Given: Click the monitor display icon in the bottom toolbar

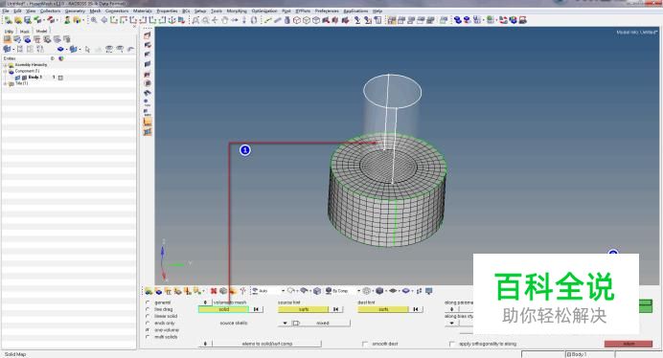Looking at the screenshot, I should (x=429, y=291).
